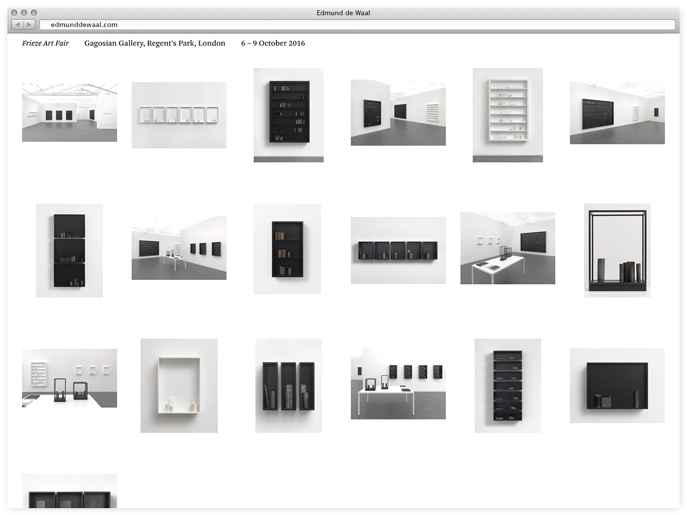Open thumbnail of three vertical black boxes

[x=289, y=386]
